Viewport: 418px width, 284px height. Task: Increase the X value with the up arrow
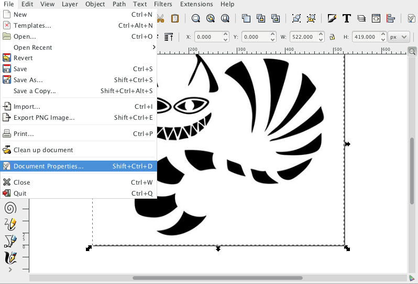[x=226, y=34]
